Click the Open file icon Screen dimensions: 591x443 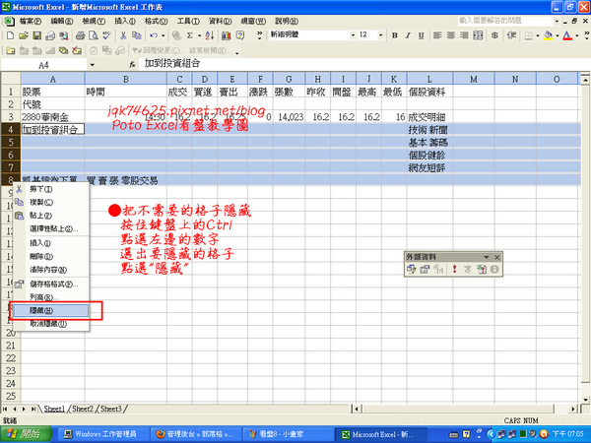pyautogui.click(x=24, y=35)
